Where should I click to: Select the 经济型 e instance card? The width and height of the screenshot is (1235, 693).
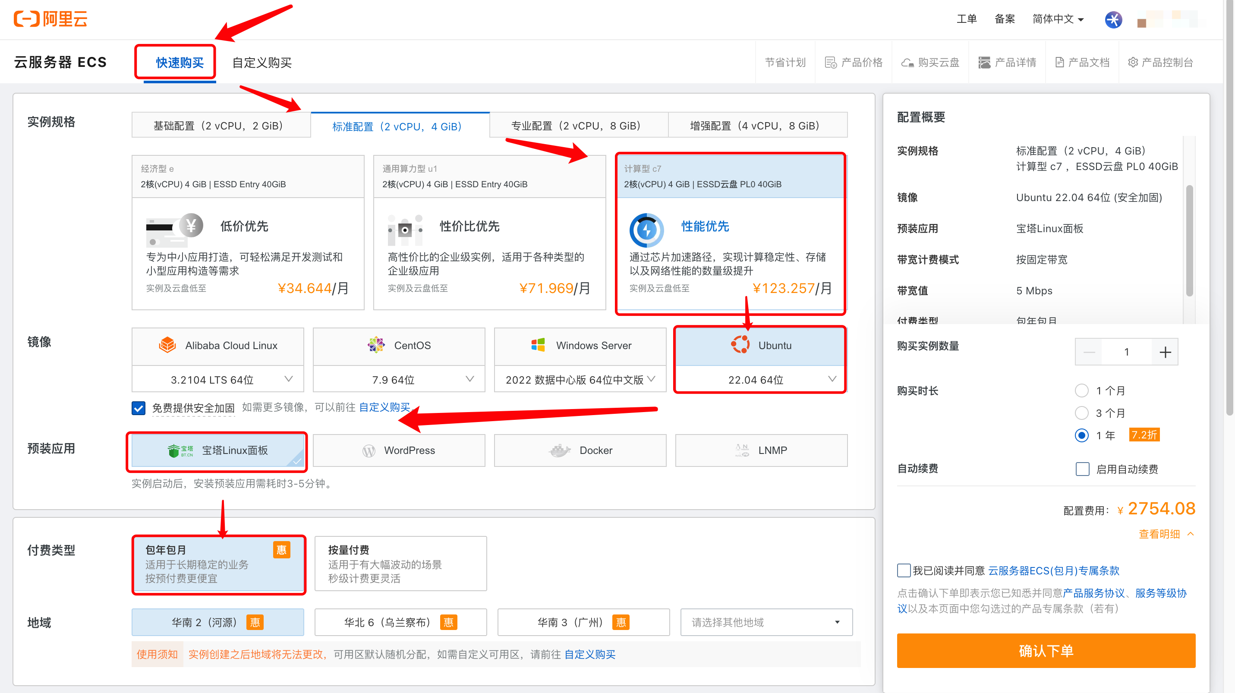coord(248,233)
